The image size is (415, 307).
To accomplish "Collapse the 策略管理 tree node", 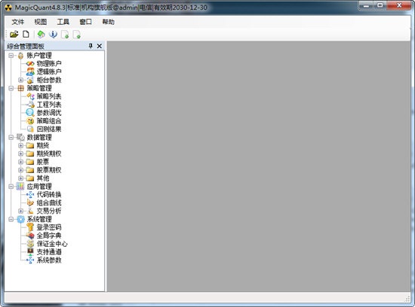I will [x=11, y=88].
